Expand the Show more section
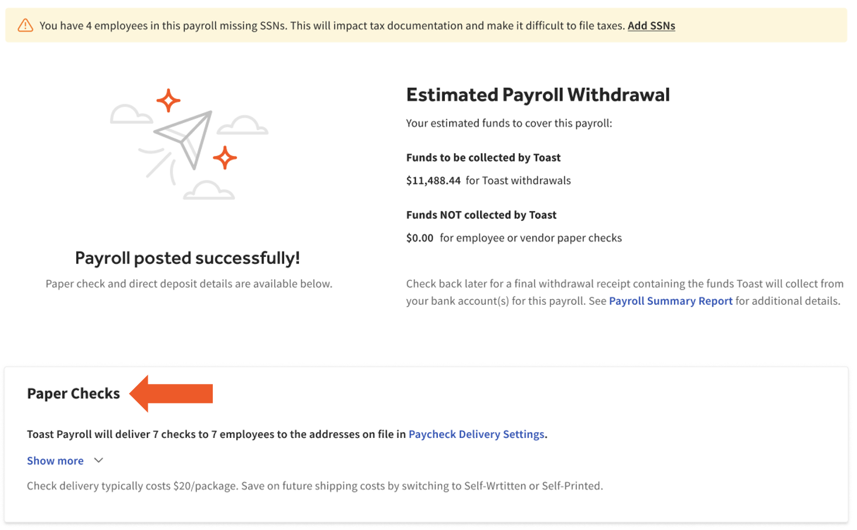857x530 pixels. (55, 461)
